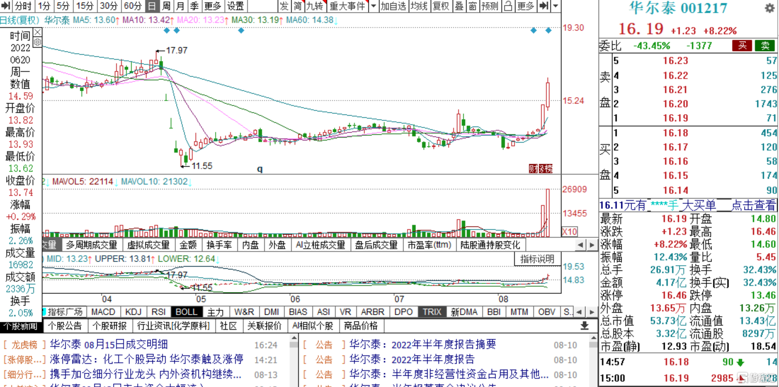Click the lock icon in the toolbar

point(508,6)
